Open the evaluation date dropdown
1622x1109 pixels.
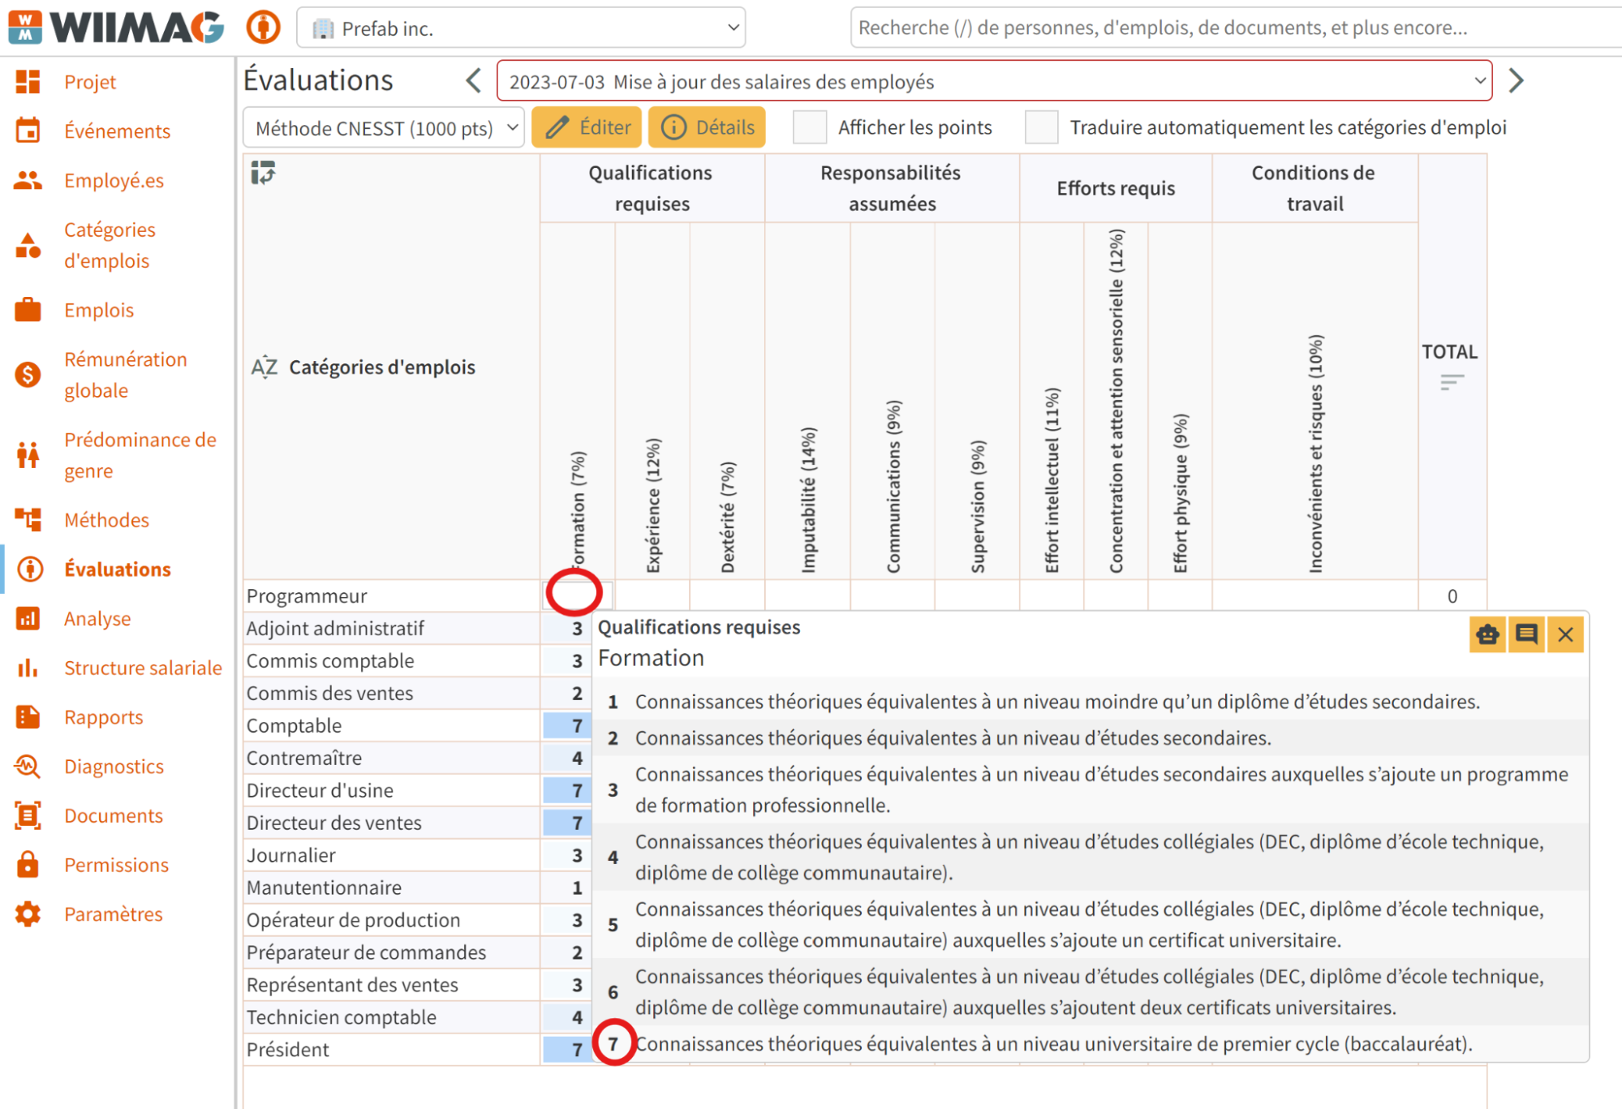tap(994, 81)
